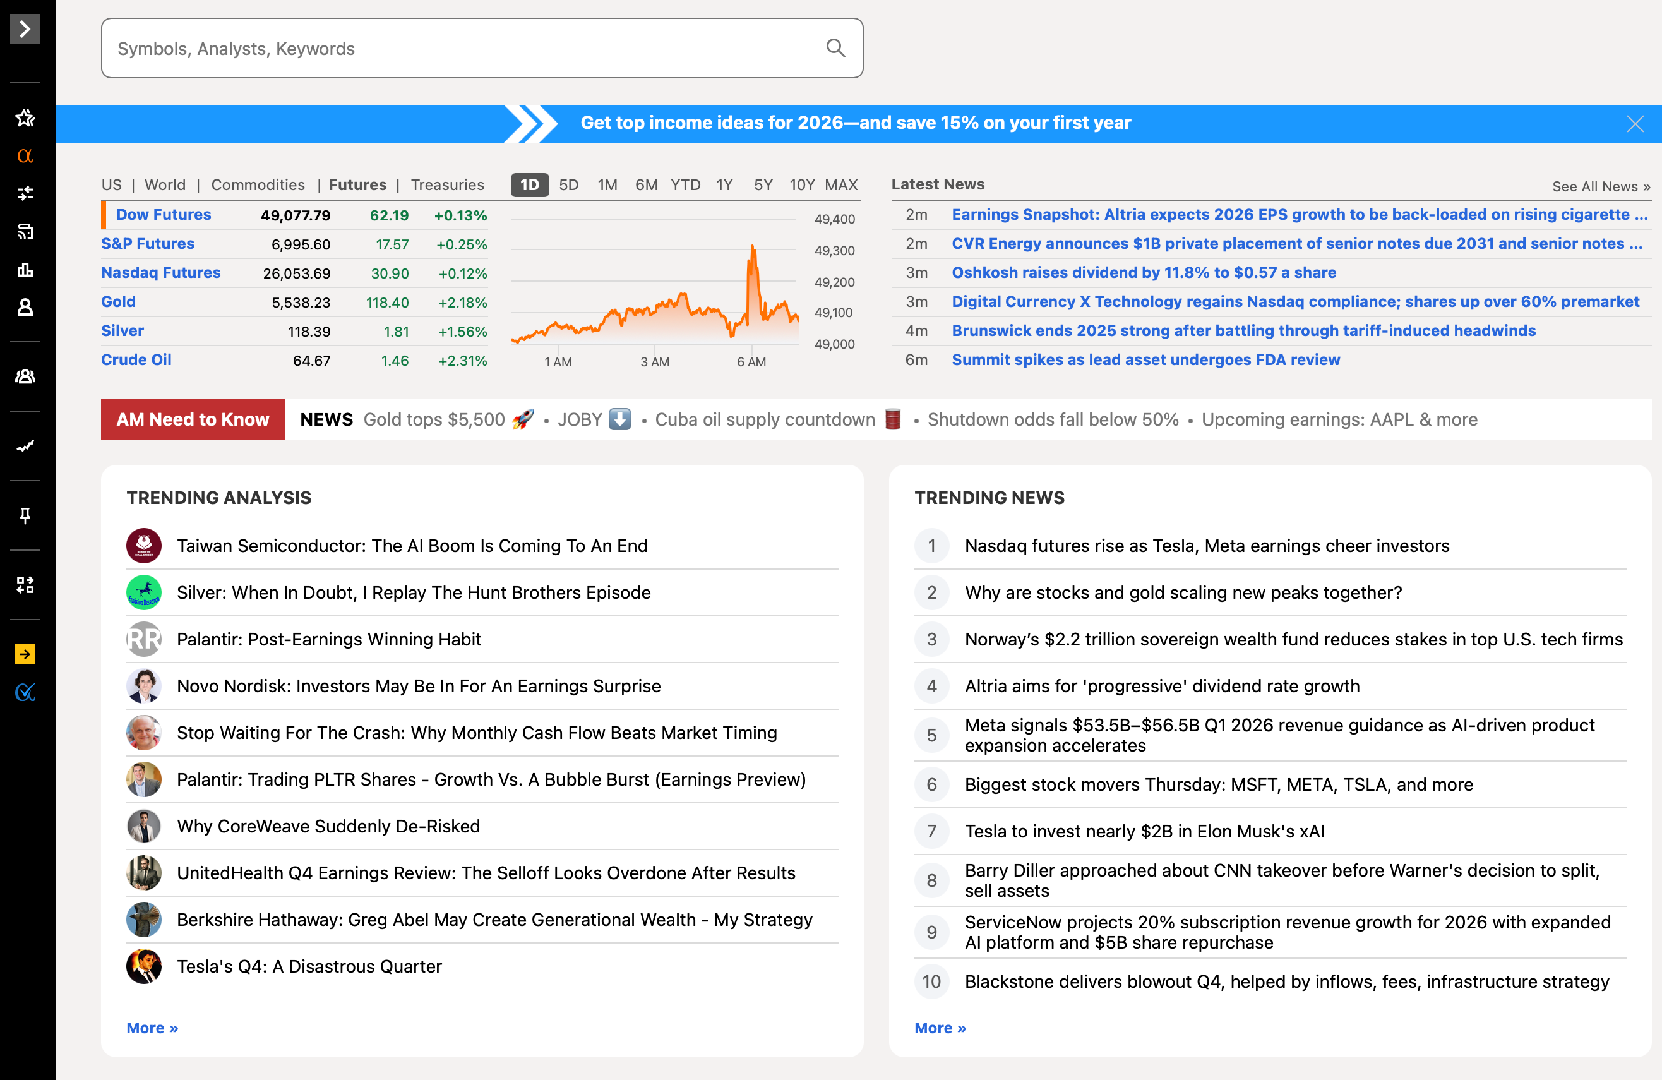The height and width of the screenshot is (1080, 1662).
Task: Click the yellow arrow sidebar button
Action: click(25, 654)
